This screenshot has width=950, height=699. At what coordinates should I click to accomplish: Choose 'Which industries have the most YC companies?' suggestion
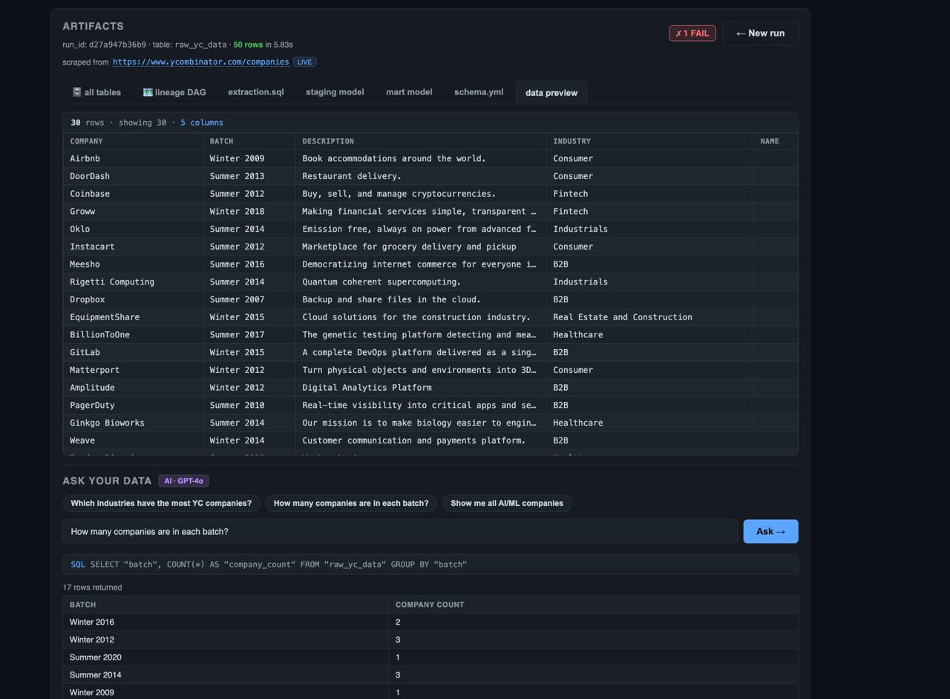(161, 503)
